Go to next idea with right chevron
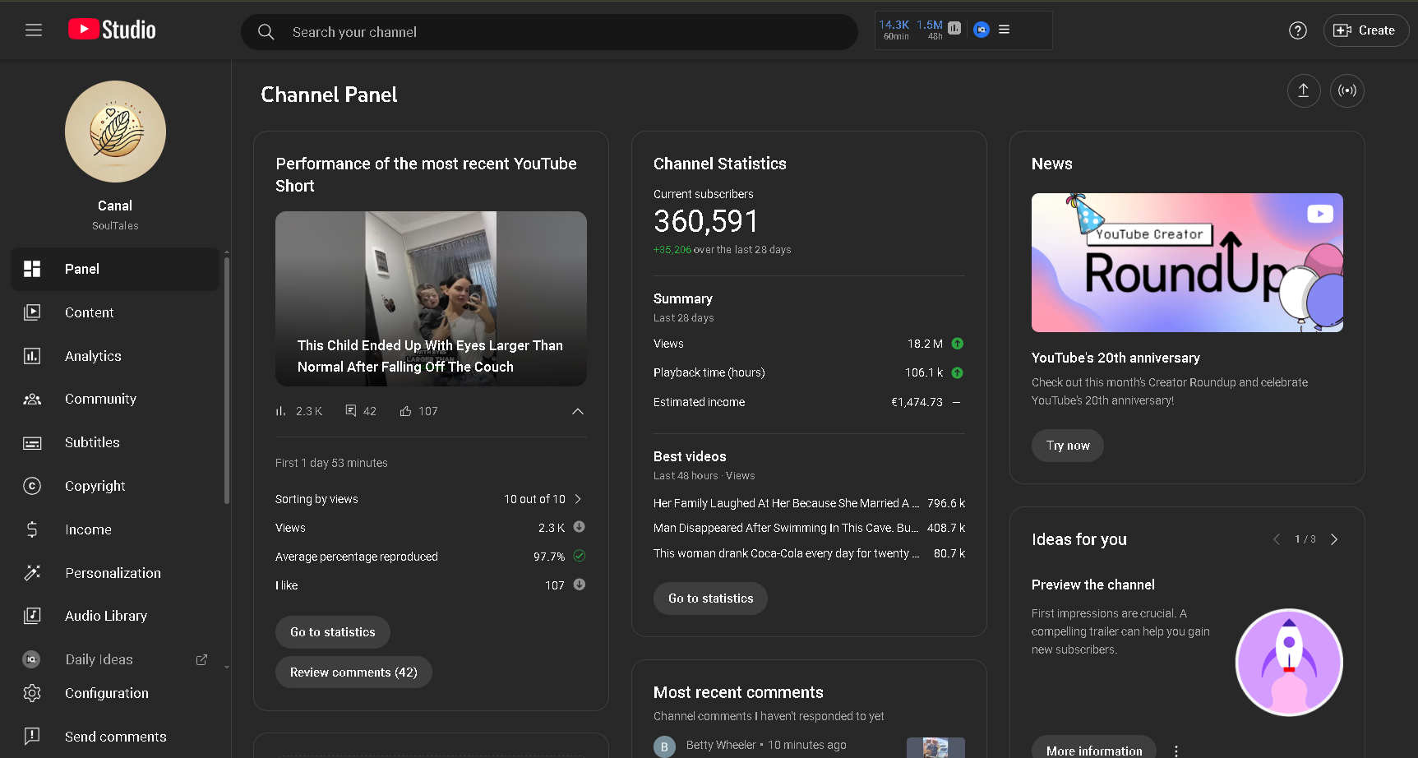This screenshot has height=758, width=1418. (1334, 539)
